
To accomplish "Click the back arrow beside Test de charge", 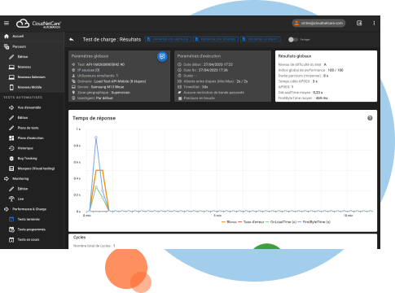I will coord(72,40).
